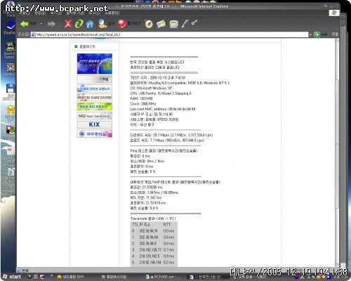Image resolution: width=351 pixels, height=281 pixels.
Task: Open Favorites with the red ball icon
Action: tap(129, 24)
